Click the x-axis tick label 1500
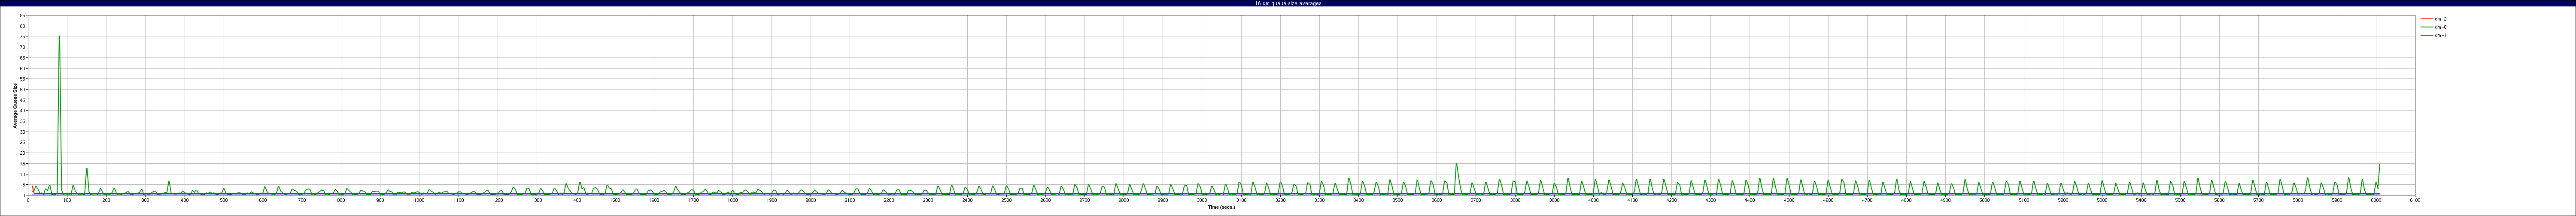Screen dimensions: 2576x216 click(615, 200)
